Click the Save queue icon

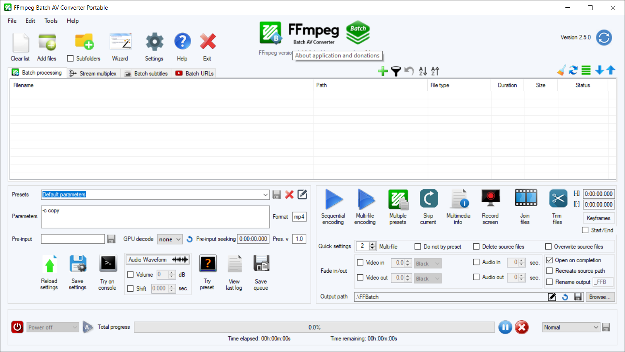click(x=261, y=264)
